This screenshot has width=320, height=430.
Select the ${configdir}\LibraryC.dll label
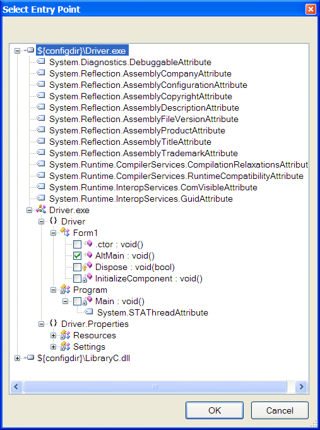[83, 358]
